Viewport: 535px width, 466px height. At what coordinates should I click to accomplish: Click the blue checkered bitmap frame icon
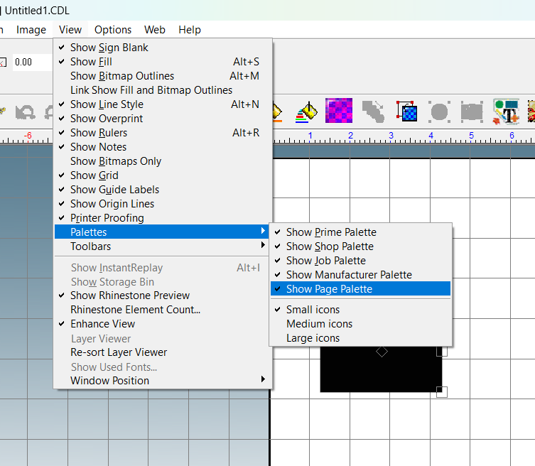coord(406,111)
